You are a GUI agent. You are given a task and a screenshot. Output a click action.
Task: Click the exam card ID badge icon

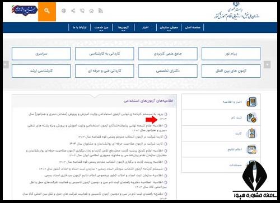click(251, 134)
